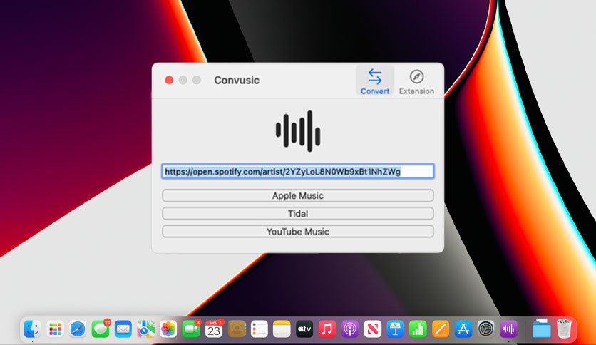The width and height of the screenshot is (596, 345).
Task: Open Messages in the Dock
Action: 101,329
